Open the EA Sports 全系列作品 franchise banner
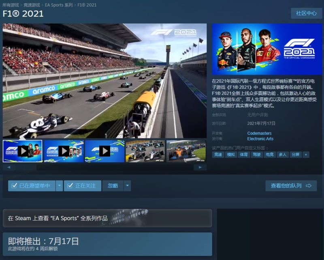This screenshot has height=260, width=324. (107, 218)
